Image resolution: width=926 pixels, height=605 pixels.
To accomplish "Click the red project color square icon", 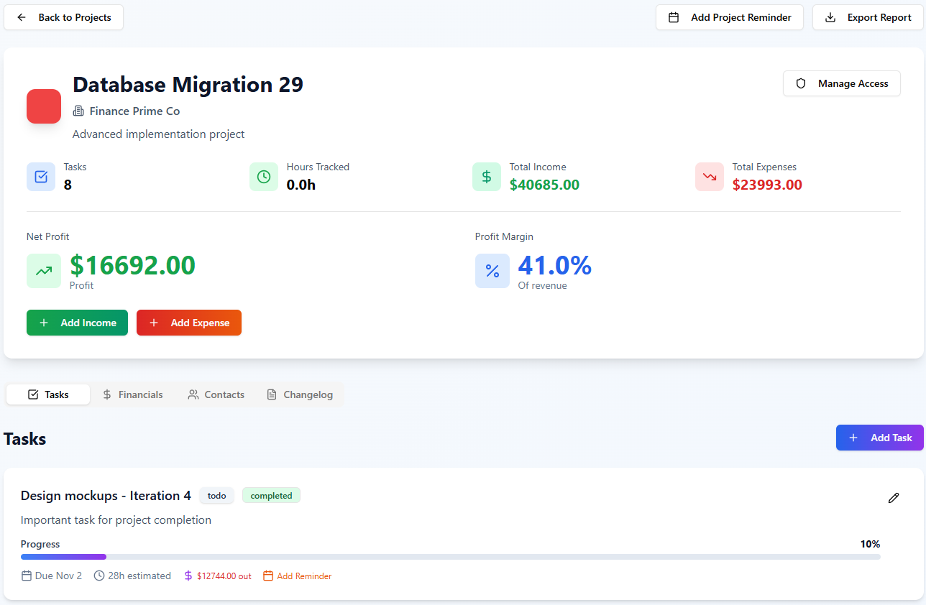I will coord(44,106).
